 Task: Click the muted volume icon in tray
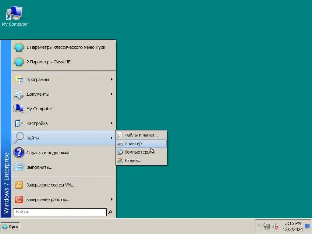coord(275,226)
